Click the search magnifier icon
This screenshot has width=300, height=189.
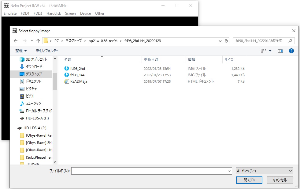coord(290,41)
